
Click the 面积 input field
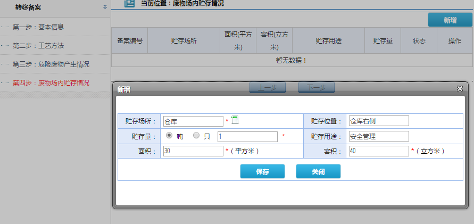pos(193,151)
